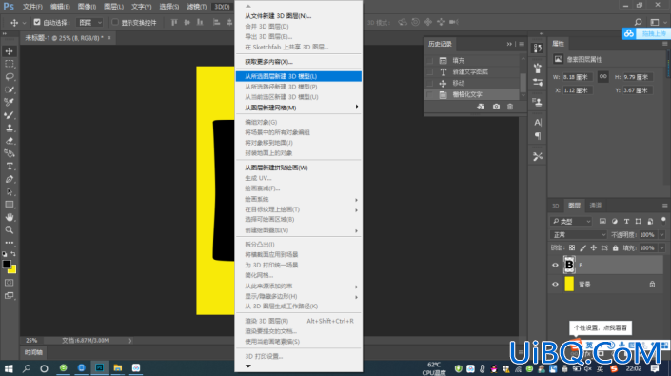Open the auto-select 图层 dropdown
Viewport: 671px width, 376px height.
[89, 22]
